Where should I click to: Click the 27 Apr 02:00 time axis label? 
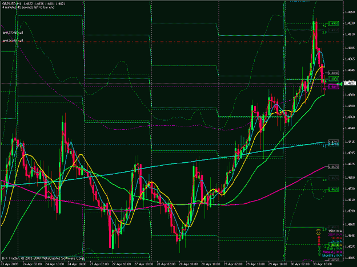tap(99, 264)
